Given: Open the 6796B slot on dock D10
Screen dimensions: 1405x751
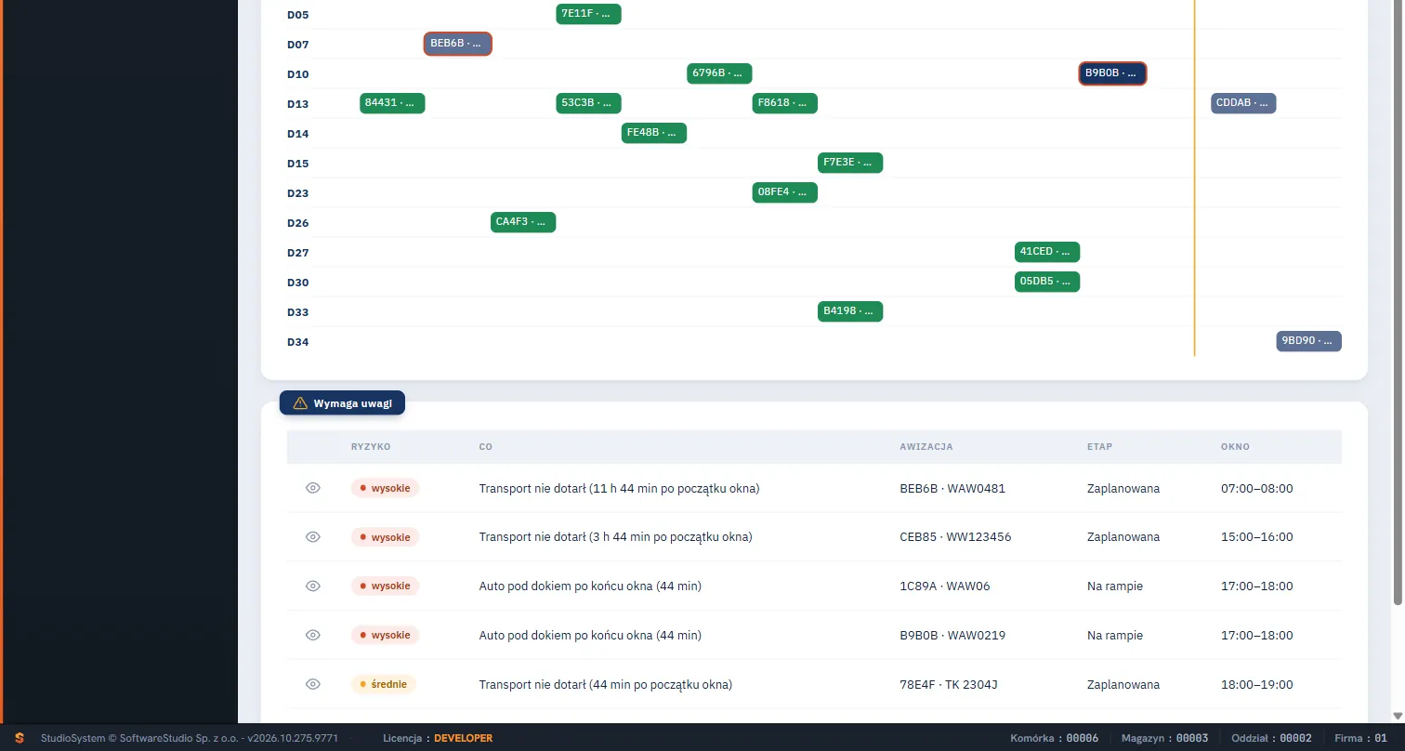Looking at the screenshot, I should (x=720, y=73).
